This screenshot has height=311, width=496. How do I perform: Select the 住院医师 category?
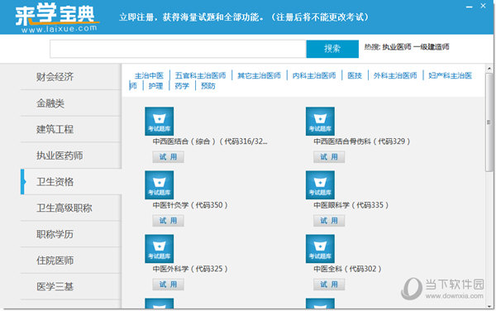70,261
